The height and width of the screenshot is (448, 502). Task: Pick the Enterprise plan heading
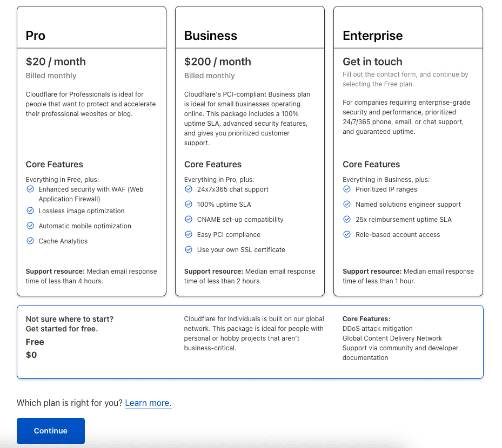click(373, 36)
